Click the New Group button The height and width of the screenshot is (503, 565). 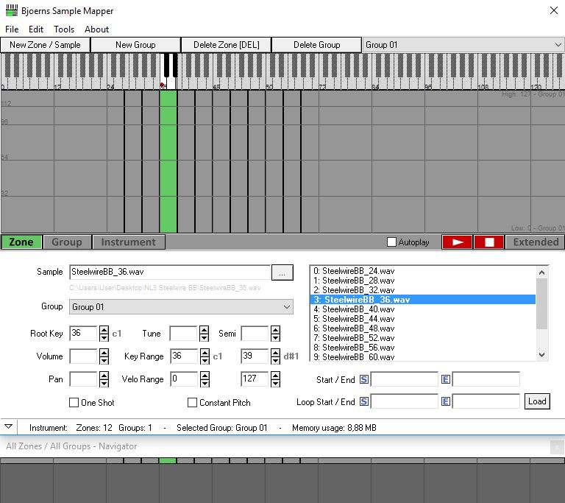pos(135,45)
